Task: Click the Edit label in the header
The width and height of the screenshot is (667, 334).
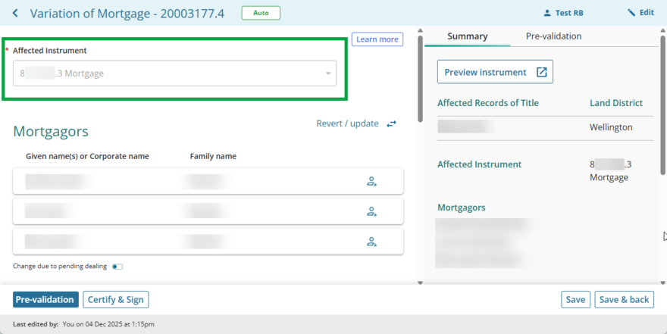Action: (647, 13)
